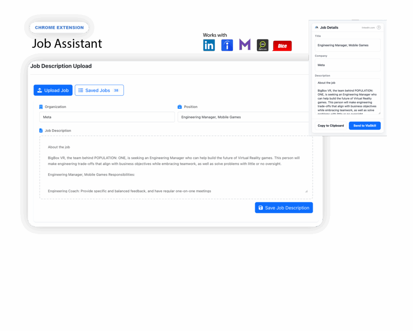
Task: Click the Title field in Job Details
Action: [347, 45]
